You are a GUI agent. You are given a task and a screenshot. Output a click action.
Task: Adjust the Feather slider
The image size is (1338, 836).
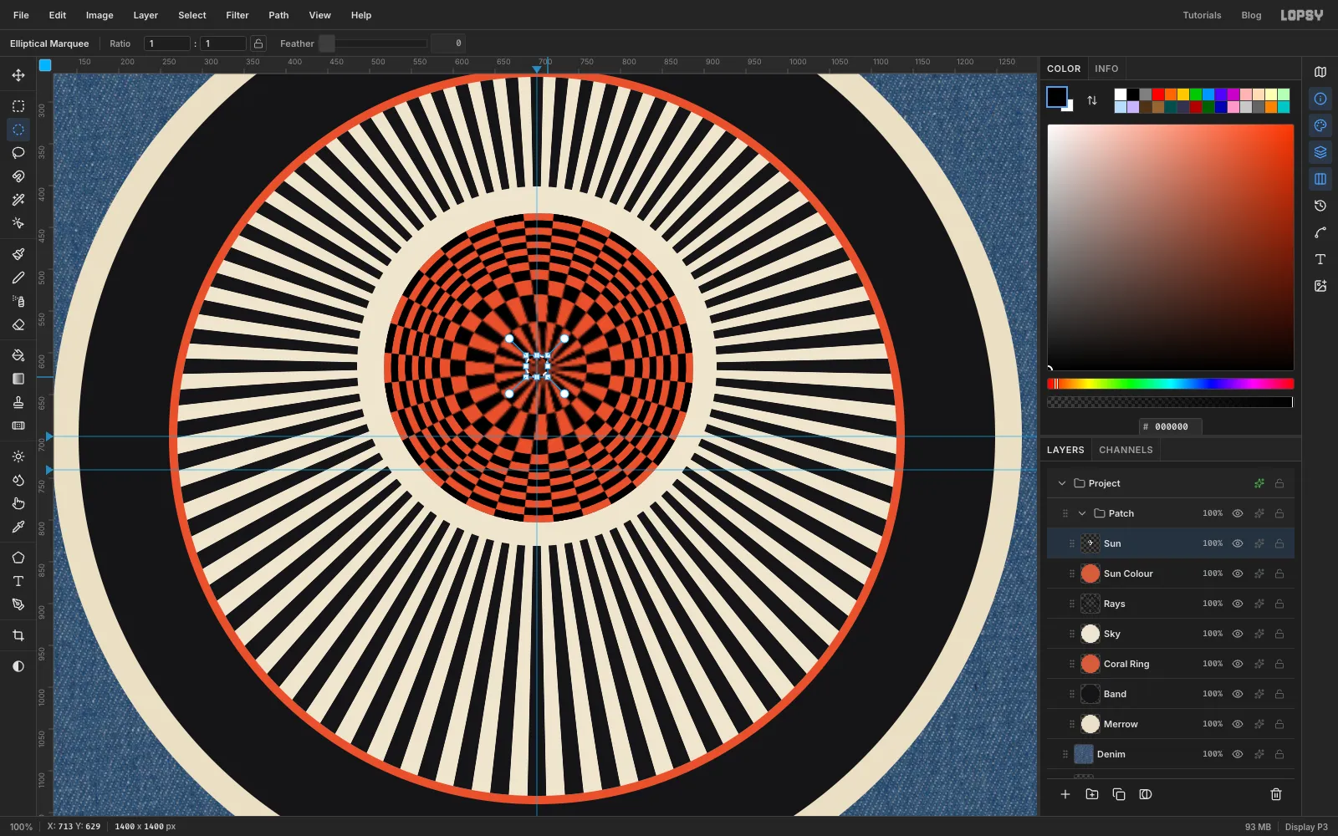pyautogui.click(x=373, y=43)
